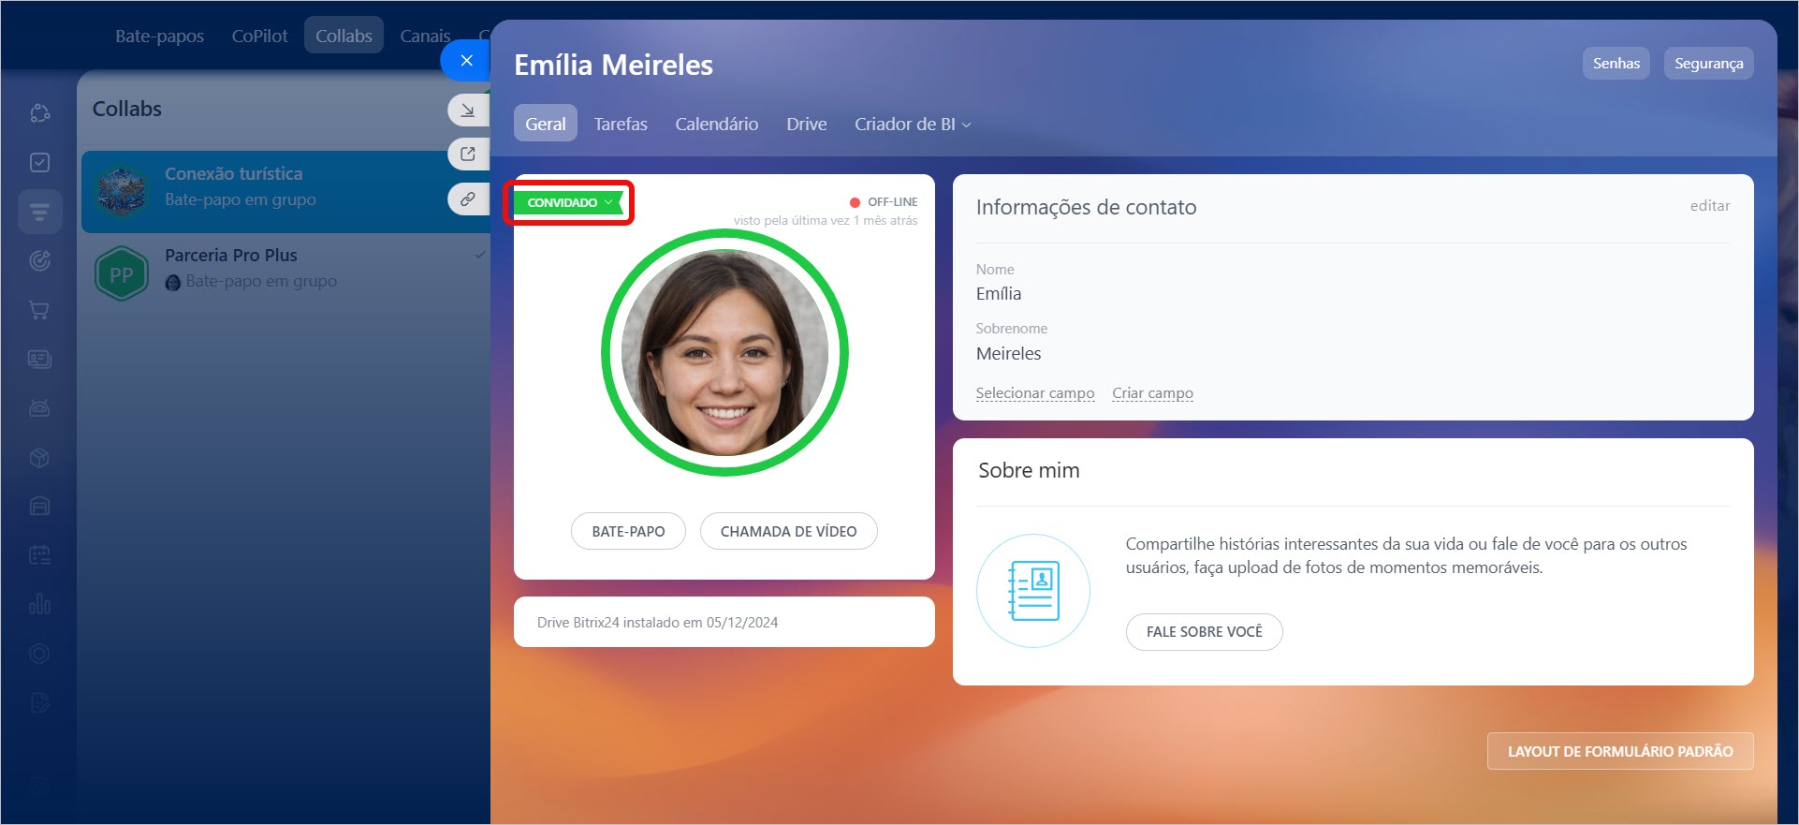Open the calendar booking icon in sidebar
Screen dimensions: 1799x825
click(39, 555)
